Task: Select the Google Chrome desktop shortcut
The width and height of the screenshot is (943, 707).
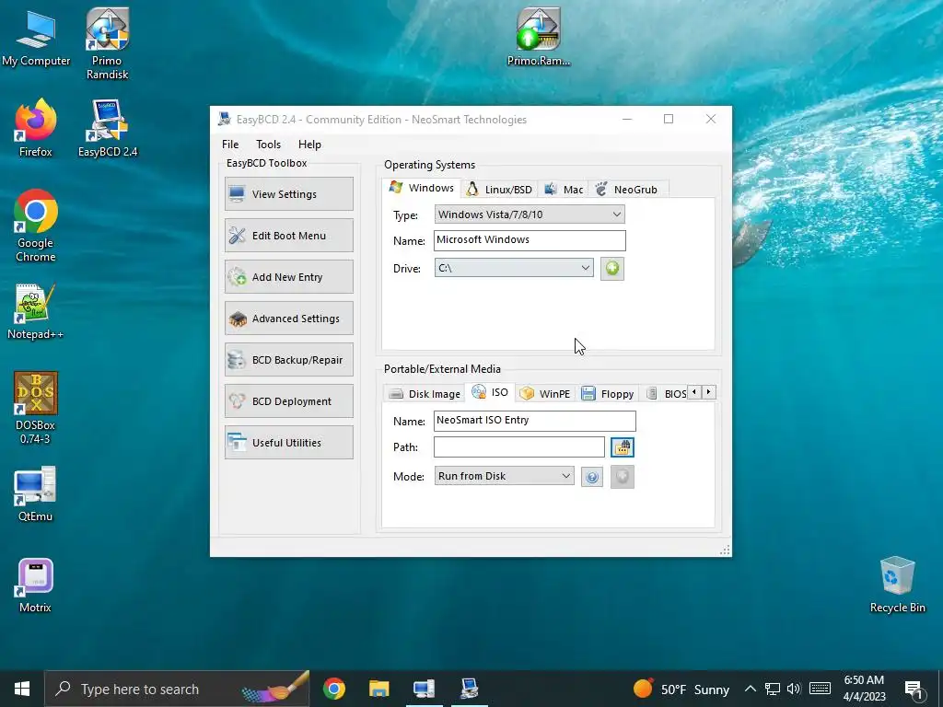Action: point(36,226)
